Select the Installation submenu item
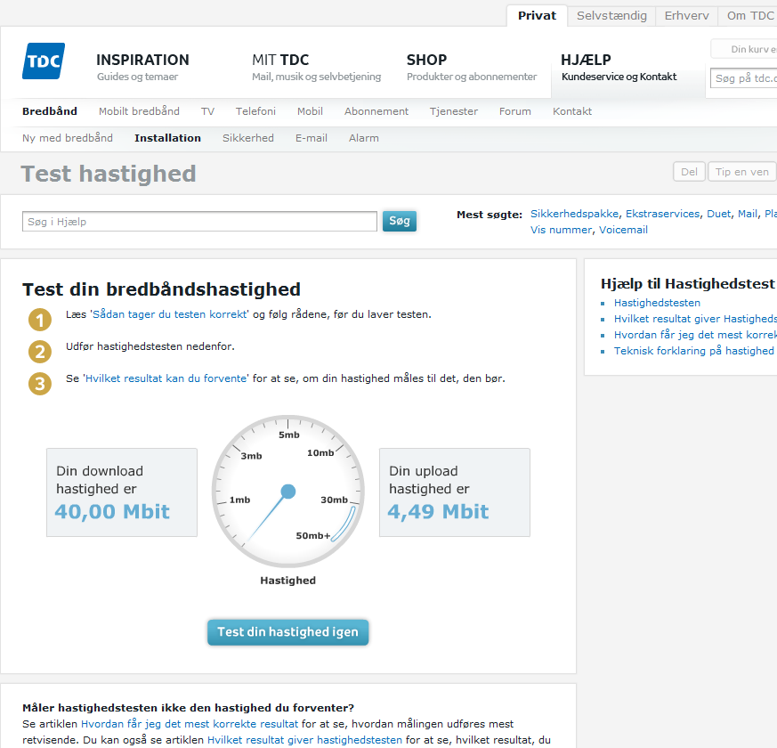777x748 pixels. tap(168, 138)
